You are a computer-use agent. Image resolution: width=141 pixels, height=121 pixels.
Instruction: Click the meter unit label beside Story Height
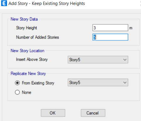click(131, 28)
